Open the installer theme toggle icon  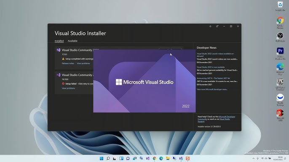[210, 26]
